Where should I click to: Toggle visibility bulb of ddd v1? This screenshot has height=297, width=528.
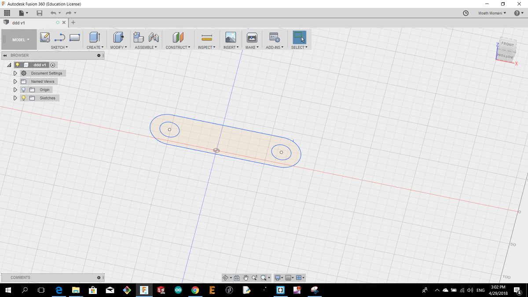click(18, 65)
